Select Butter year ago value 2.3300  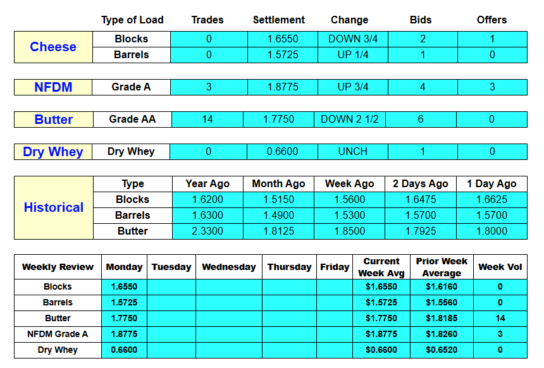[x=207, y=231]
